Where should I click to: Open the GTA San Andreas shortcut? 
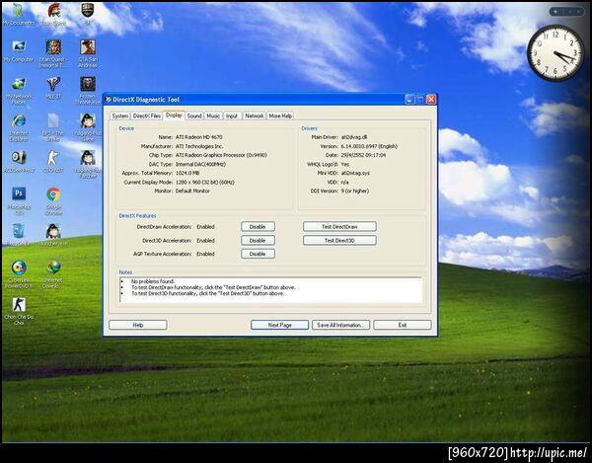click(88, 53)
